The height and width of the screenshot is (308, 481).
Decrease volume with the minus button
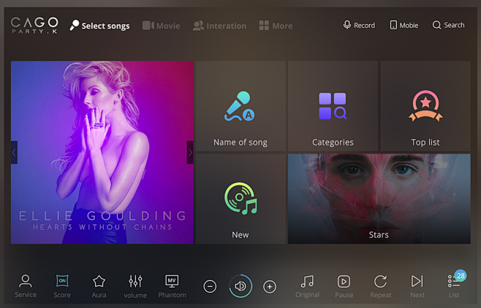click(x=210, y=287)
